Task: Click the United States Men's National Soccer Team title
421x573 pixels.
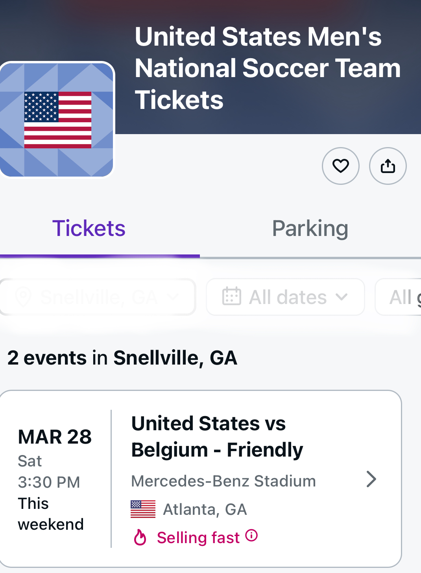Action: coord(268,68)
